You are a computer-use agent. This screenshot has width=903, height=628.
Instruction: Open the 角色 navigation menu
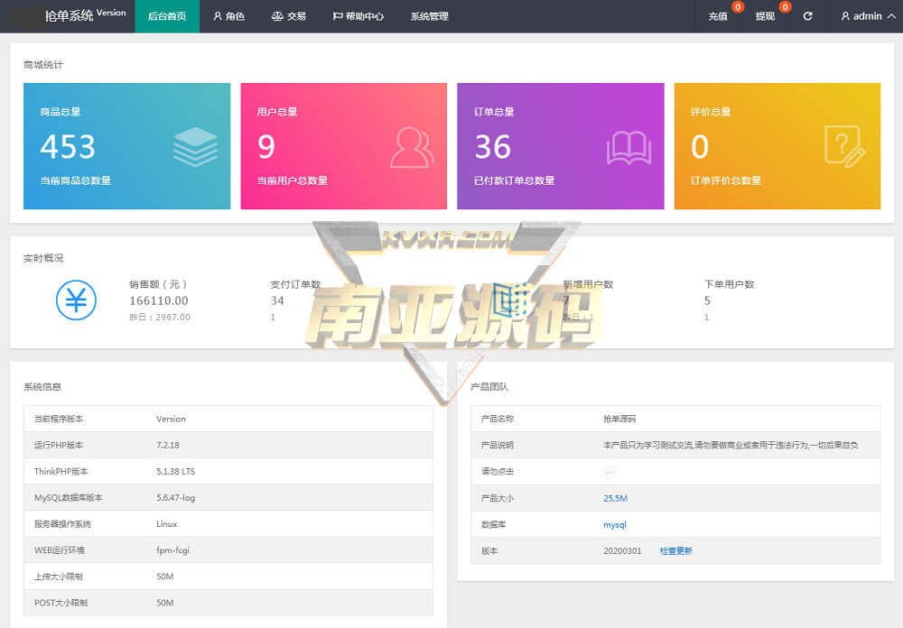[229, 16]
